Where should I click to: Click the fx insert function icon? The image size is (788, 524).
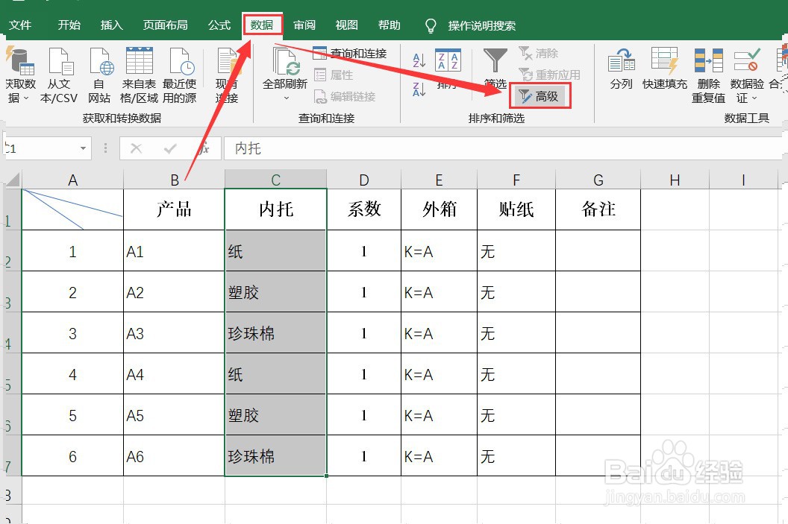[x=204, y=148]
